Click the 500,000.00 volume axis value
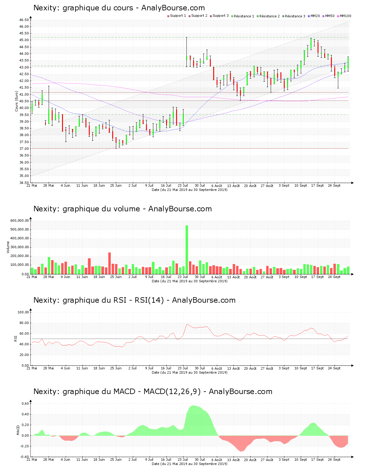Image resolution: width=365 pixels, height=472 pixels. 19,230
